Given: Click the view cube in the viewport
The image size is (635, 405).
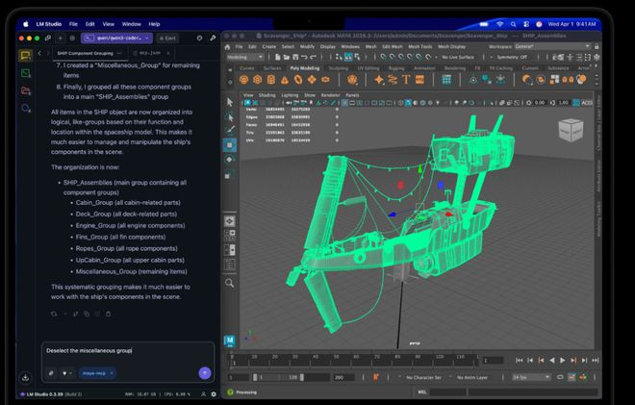Looking at the screenshot, I should coord(571,129).
